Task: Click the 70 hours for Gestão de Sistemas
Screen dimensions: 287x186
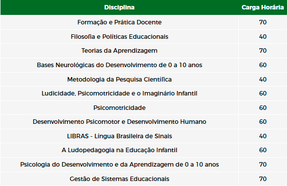Action: [263, 179]
